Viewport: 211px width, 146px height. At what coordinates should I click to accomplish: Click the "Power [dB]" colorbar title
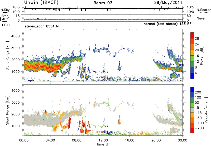pyautogui.click(x=201, y=56)
